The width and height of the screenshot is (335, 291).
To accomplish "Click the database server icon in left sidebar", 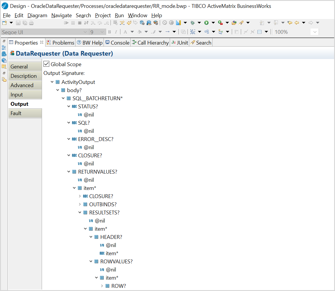I will click(4, 54).
